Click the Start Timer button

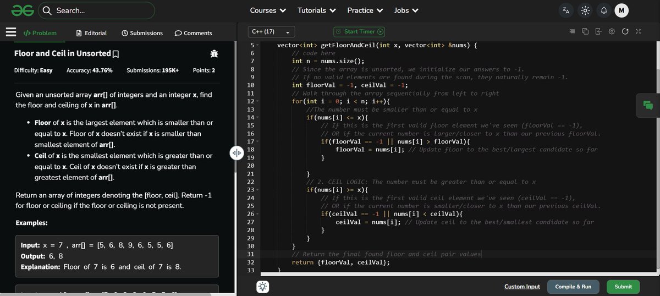[359, 32]
